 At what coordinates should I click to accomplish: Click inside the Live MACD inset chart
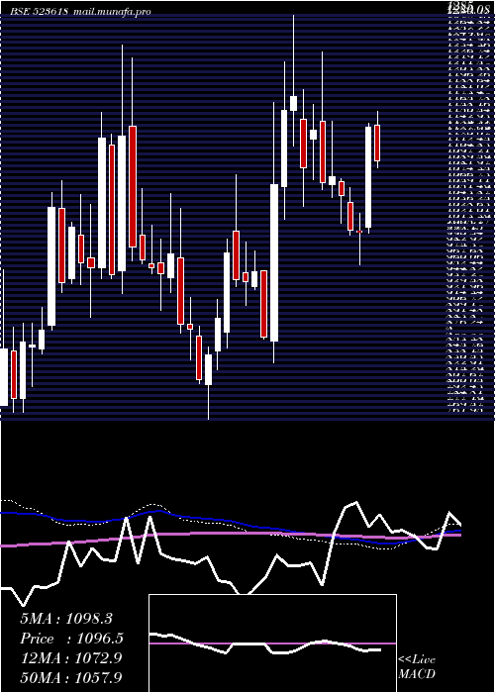[x=272, y=643]
